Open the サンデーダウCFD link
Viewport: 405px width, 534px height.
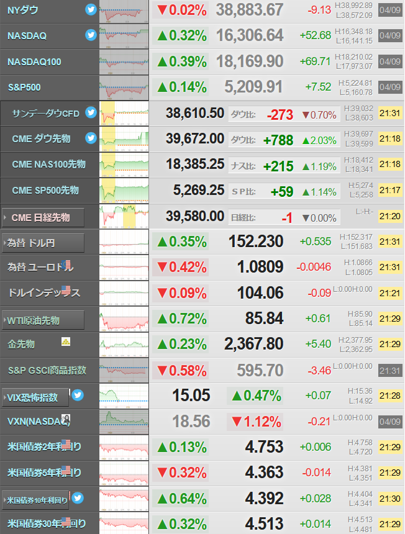(x=45, y=114)
